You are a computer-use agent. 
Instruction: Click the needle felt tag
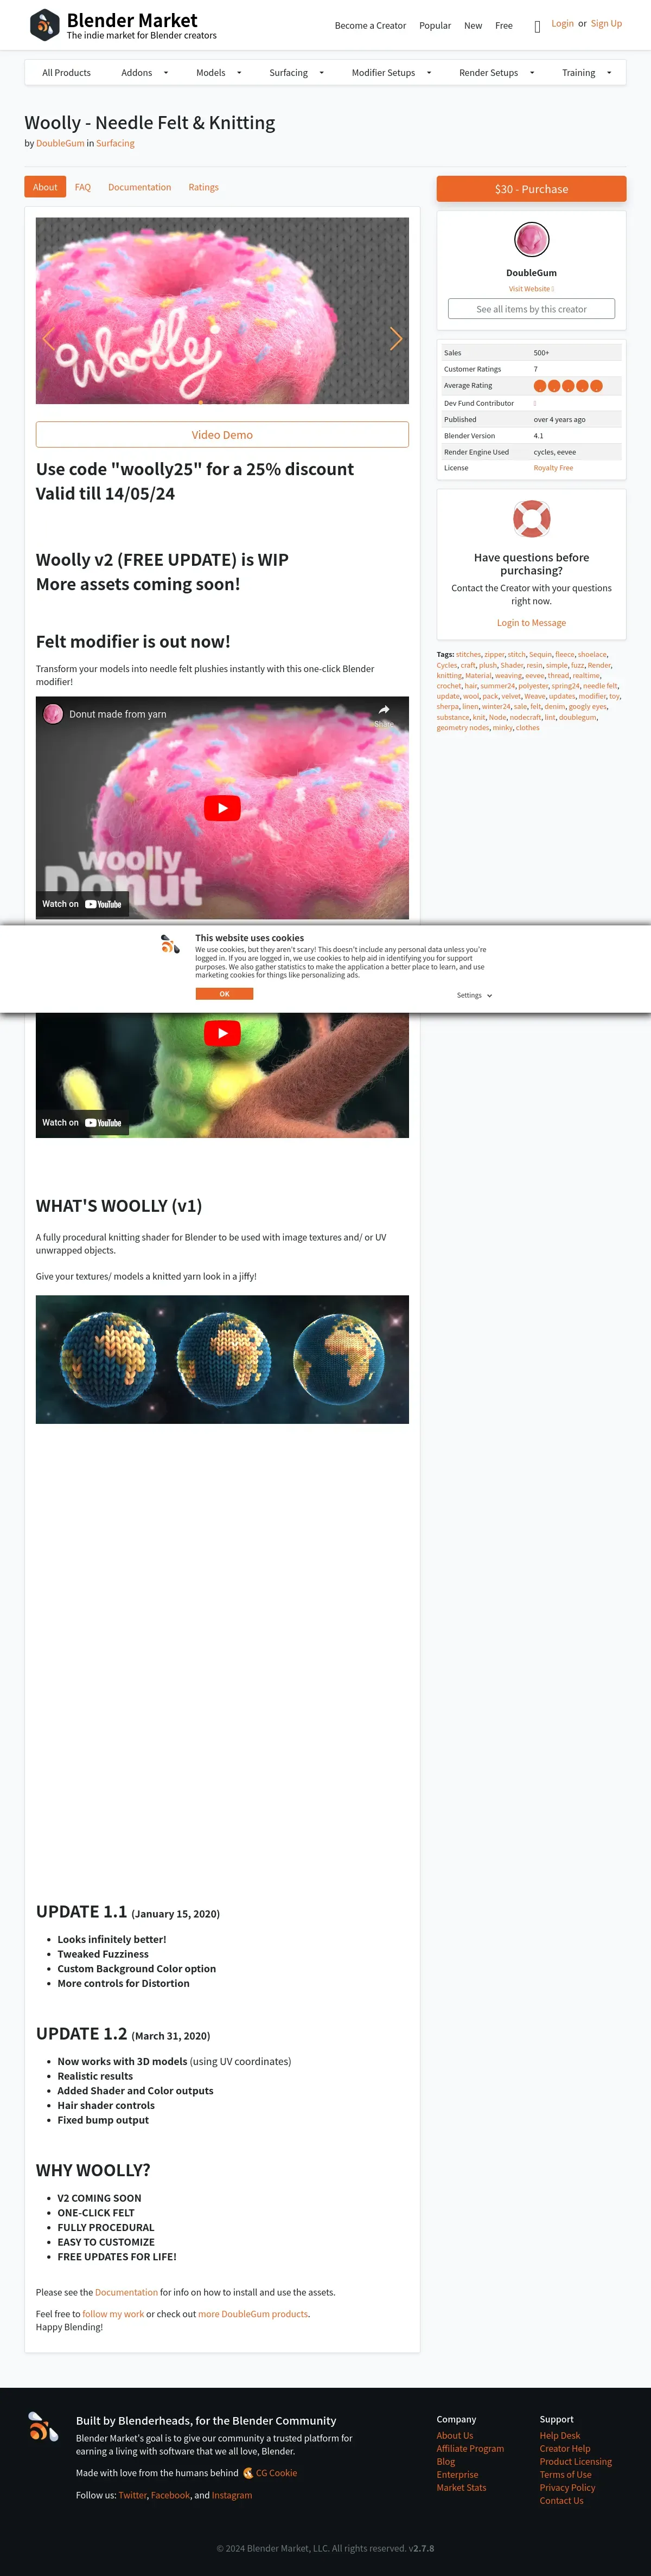click(x=600, y=686)
